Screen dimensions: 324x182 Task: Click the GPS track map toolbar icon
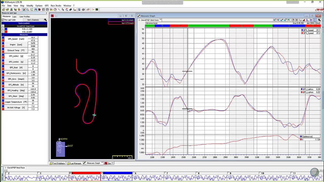[36, 10]
